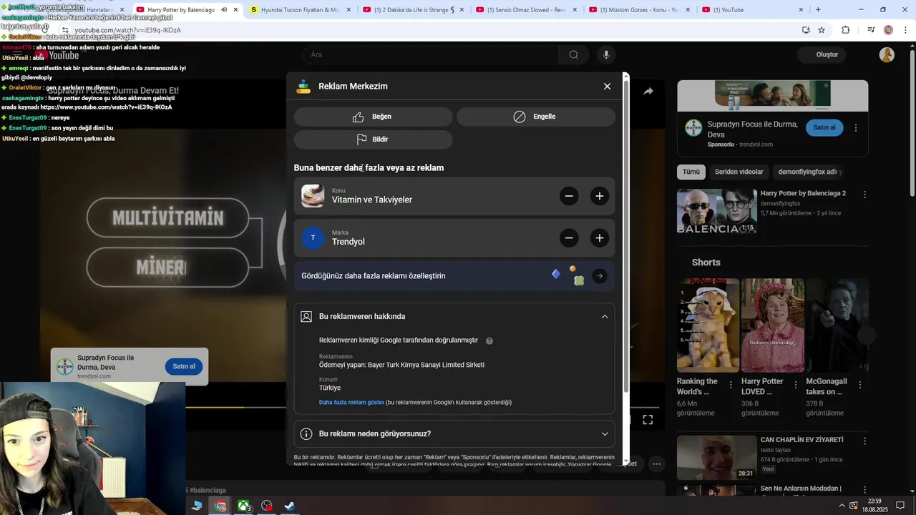The height and width of the screenshot is (515, 916).
Task: Open Daha fazla reklam göster link
Action: [x=351, y=403]
